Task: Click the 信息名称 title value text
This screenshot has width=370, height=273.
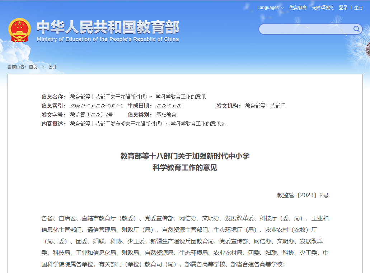Action: pos(138,97)
